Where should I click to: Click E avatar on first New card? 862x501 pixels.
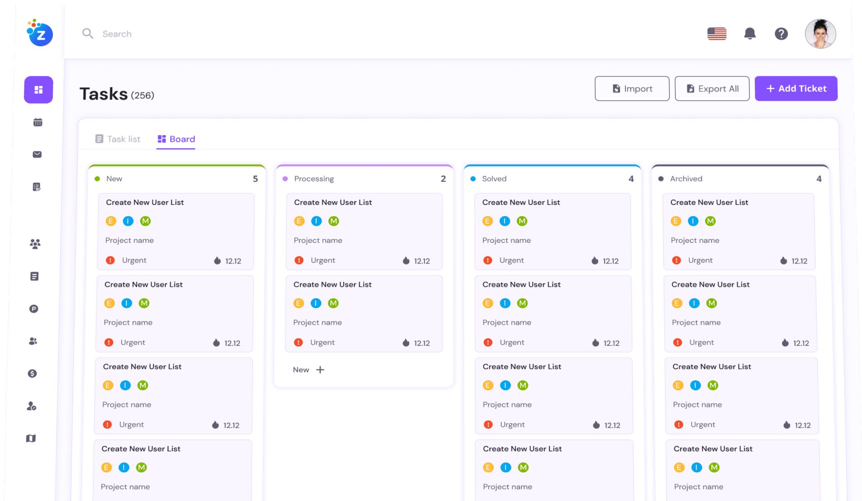tap(111, 221)
